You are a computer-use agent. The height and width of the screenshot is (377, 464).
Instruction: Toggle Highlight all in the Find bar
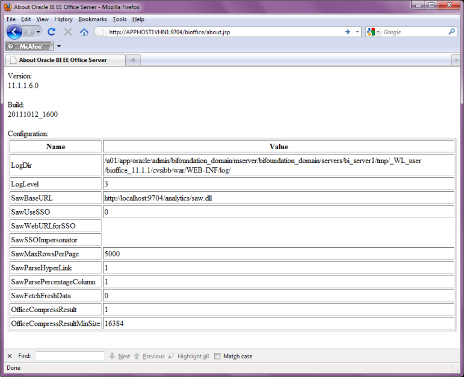point(188,356)
